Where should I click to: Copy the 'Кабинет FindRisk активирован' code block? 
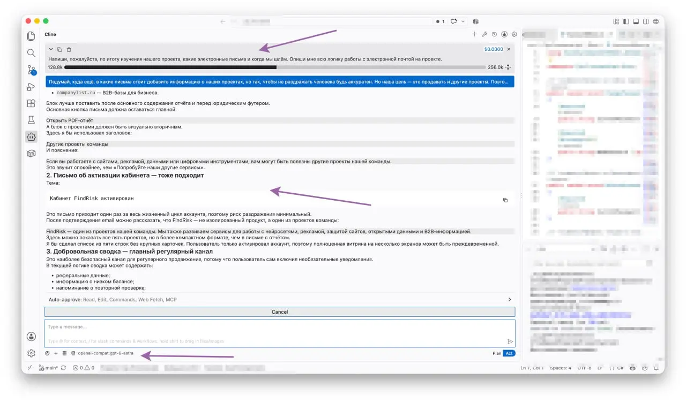click(505, 200)
